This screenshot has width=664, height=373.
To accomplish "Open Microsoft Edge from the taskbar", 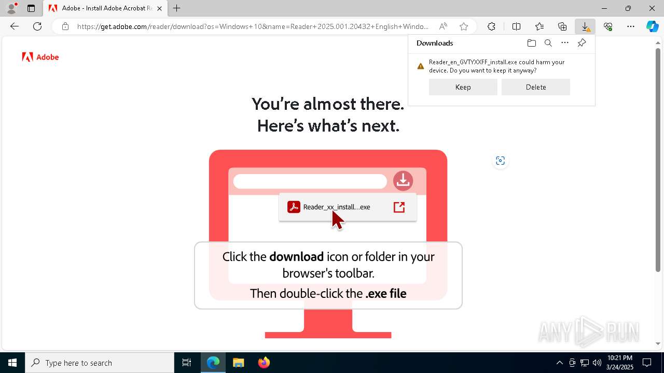I will point(213,363).
